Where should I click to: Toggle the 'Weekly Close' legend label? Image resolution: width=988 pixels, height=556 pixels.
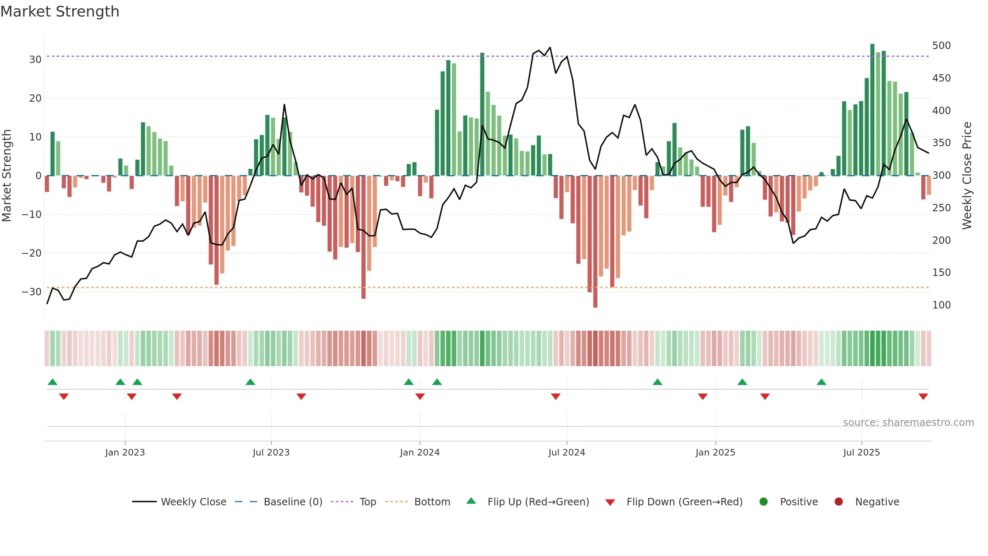point(193,502)
